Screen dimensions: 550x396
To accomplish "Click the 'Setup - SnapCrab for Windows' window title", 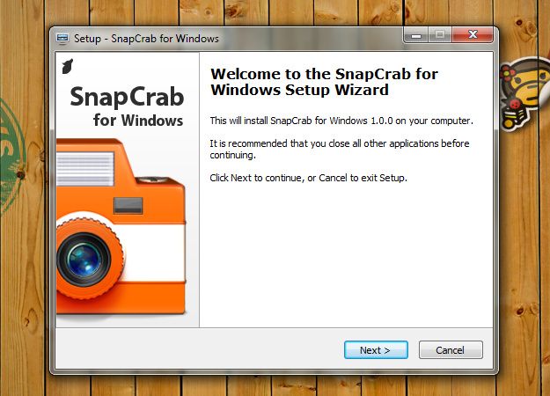I will [x=146, y=38].
